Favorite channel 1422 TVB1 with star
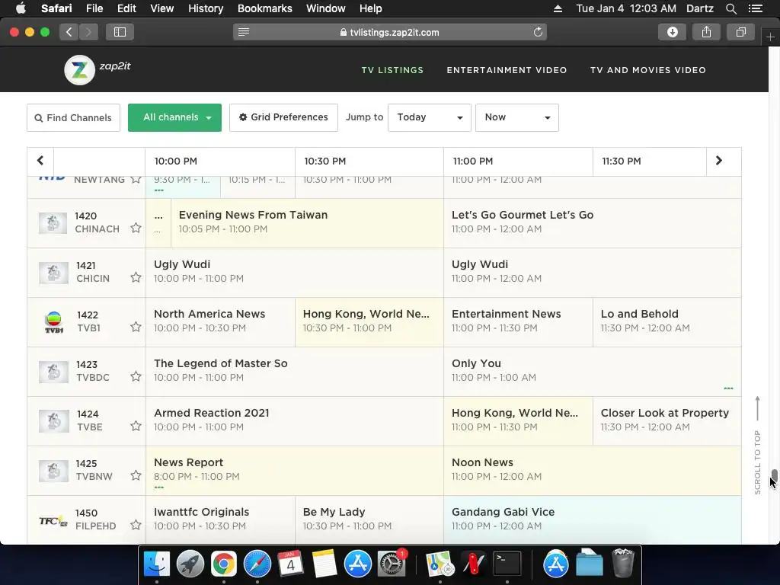 click(x=136, y=327)
